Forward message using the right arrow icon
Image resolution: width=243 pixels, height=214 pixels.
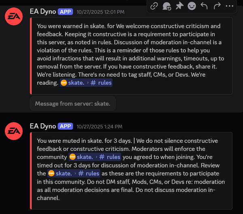(217, 6)
